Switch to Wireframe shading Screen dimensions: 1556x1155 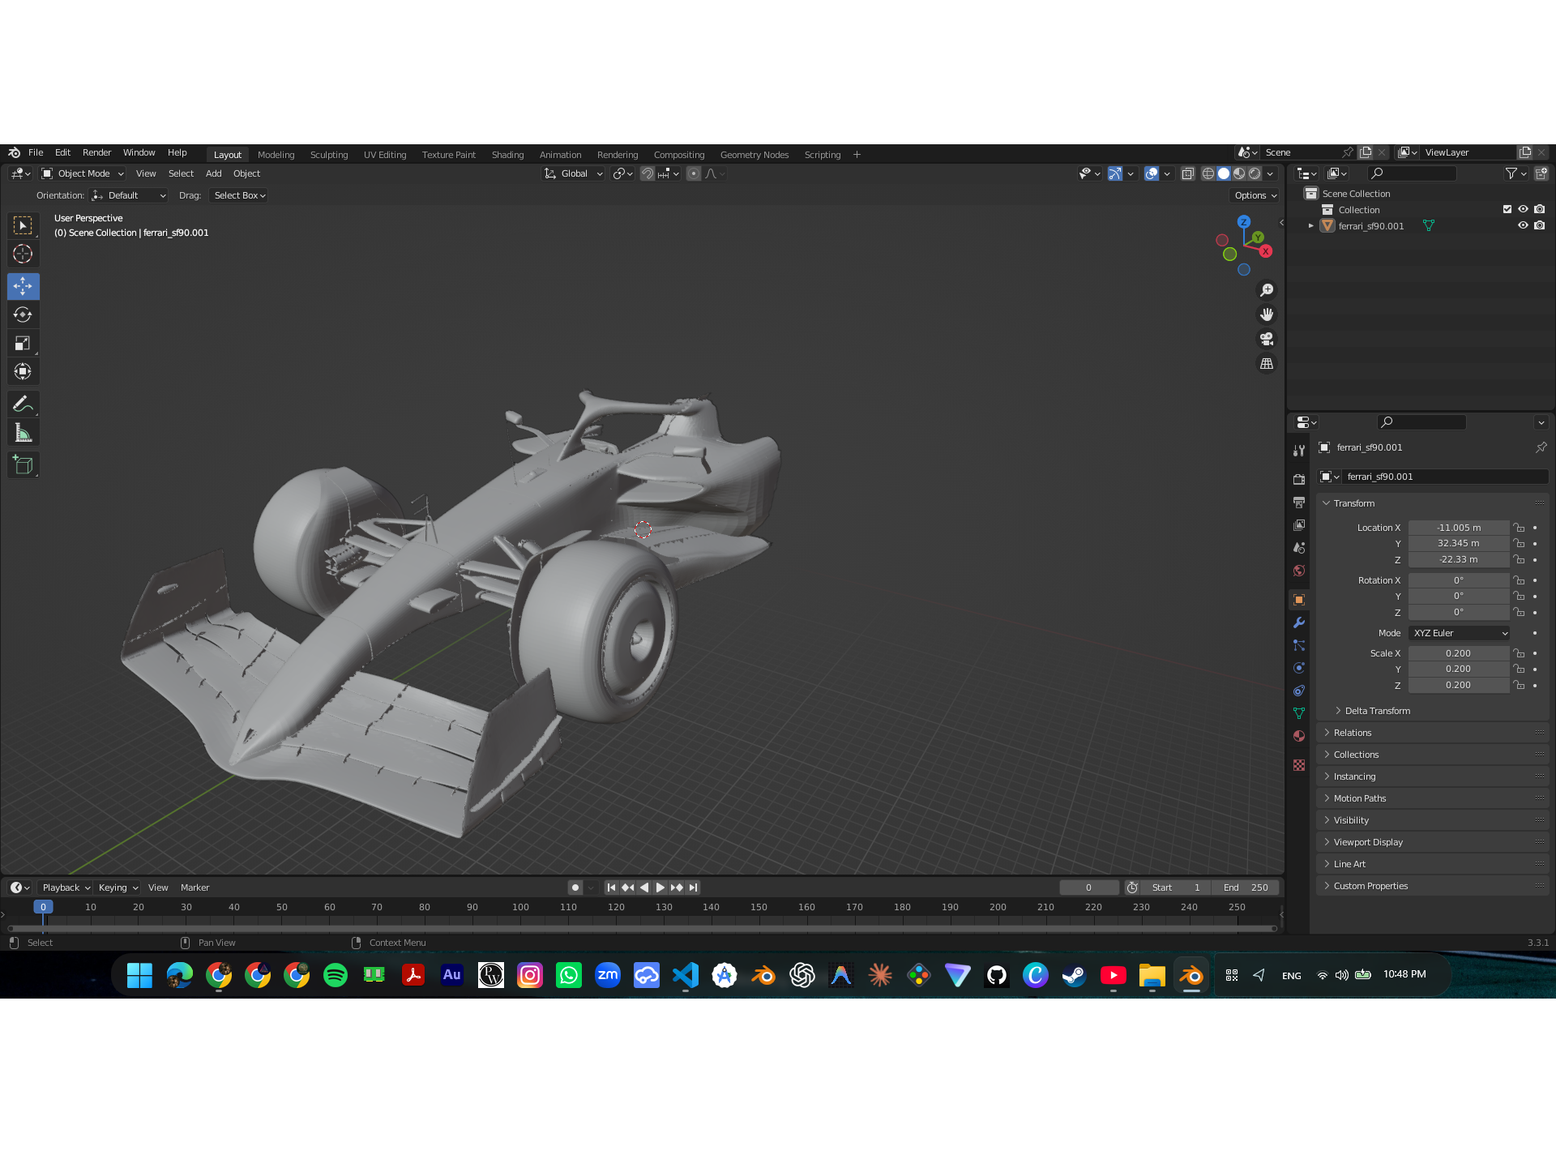pos(1208,173)
